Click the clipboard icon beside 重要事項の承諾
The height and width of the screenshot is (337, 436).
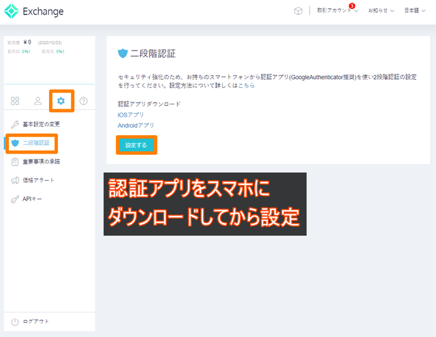coord(15,162)
